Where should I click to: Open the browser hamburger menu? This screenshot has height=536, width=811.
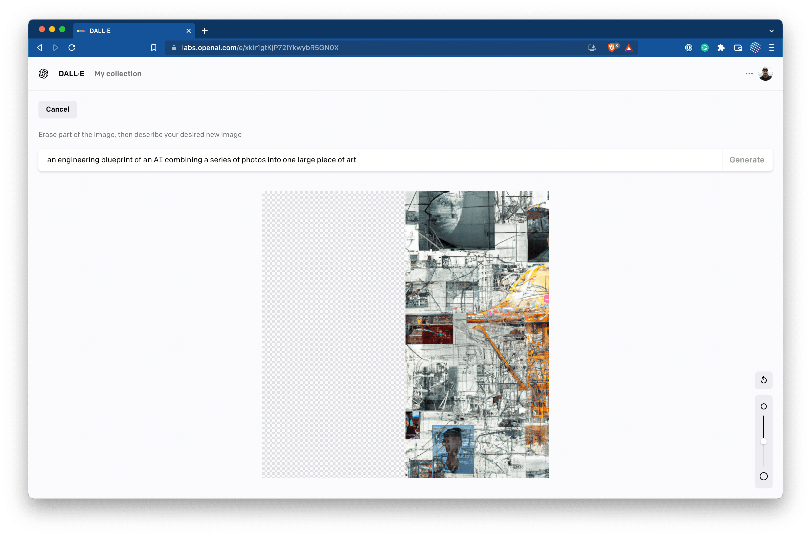tap(771, 48)
